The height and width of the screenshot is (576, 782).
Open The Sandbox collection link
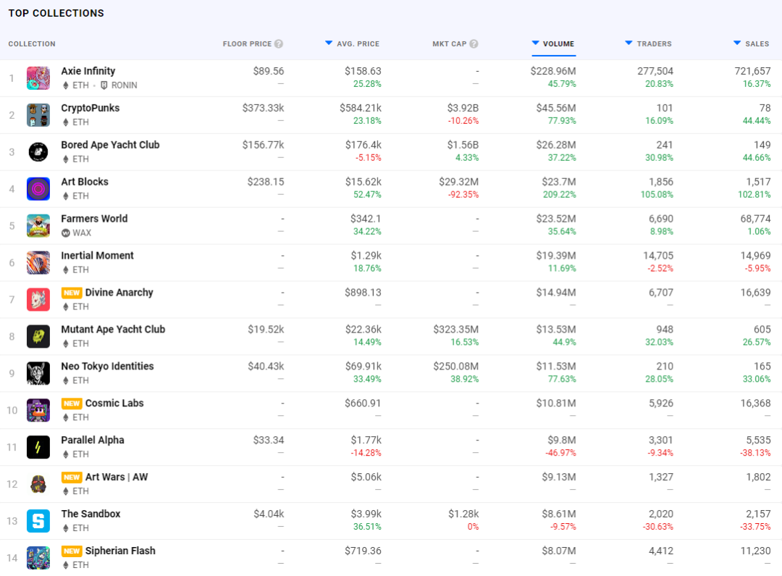pyautogui.click(x=91, y=514)
